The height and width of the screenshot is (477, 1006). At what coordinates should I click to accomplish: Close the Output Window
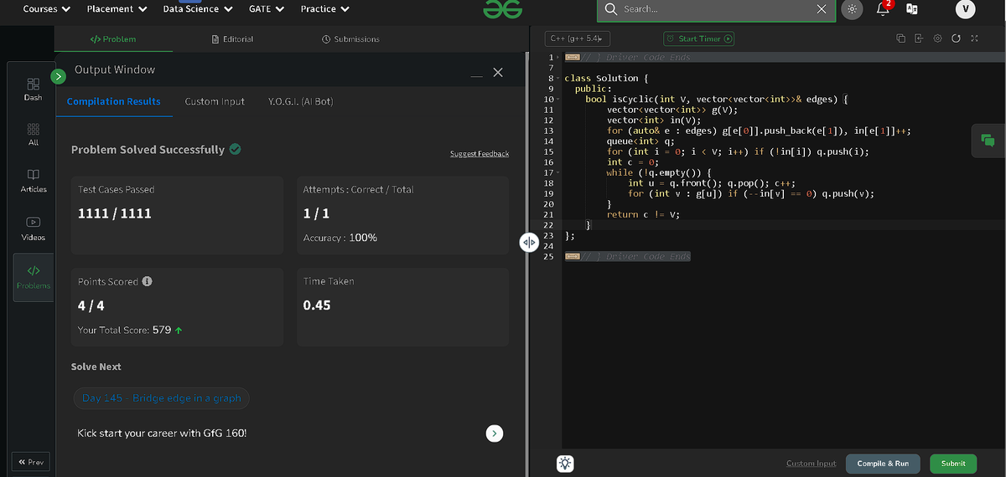coord(498,73)
